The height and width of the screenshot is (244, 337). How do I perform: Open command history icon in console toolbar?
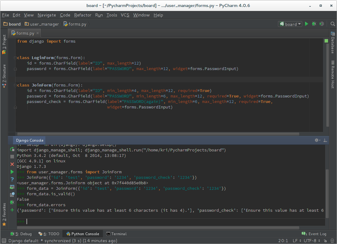click(12, 194)
